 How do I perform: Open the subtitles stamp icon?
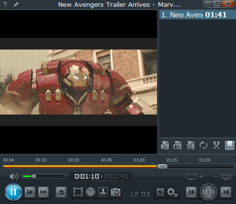(x=103, y=192)
